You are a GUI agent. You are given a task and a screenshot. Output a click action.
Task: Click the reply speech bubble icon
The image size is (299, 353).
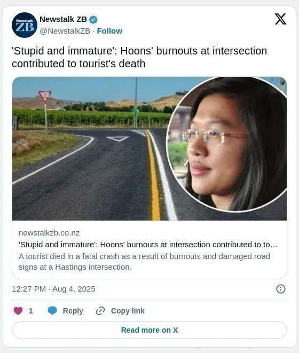[52, 311]
